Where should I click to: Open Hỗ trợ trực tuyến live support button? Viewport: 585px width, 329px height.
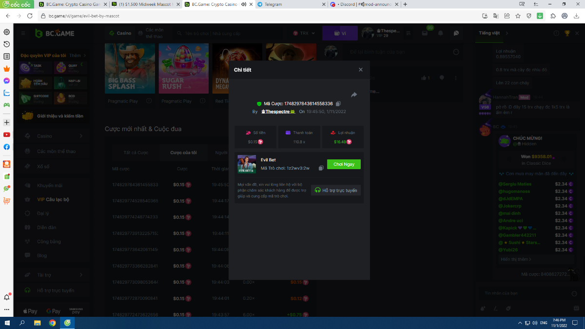tap(336, 190)
